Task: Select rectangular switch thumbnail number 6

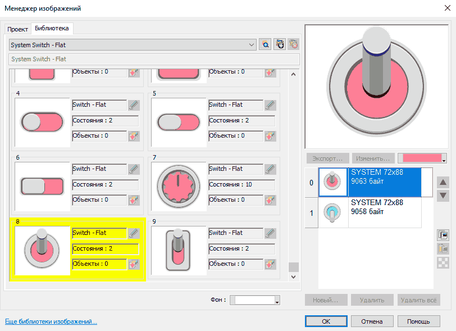Action: pos(43,187)
